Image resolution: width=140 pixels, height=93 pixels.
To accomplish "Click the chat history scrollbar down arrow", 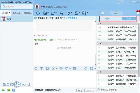I will (95, 65).
